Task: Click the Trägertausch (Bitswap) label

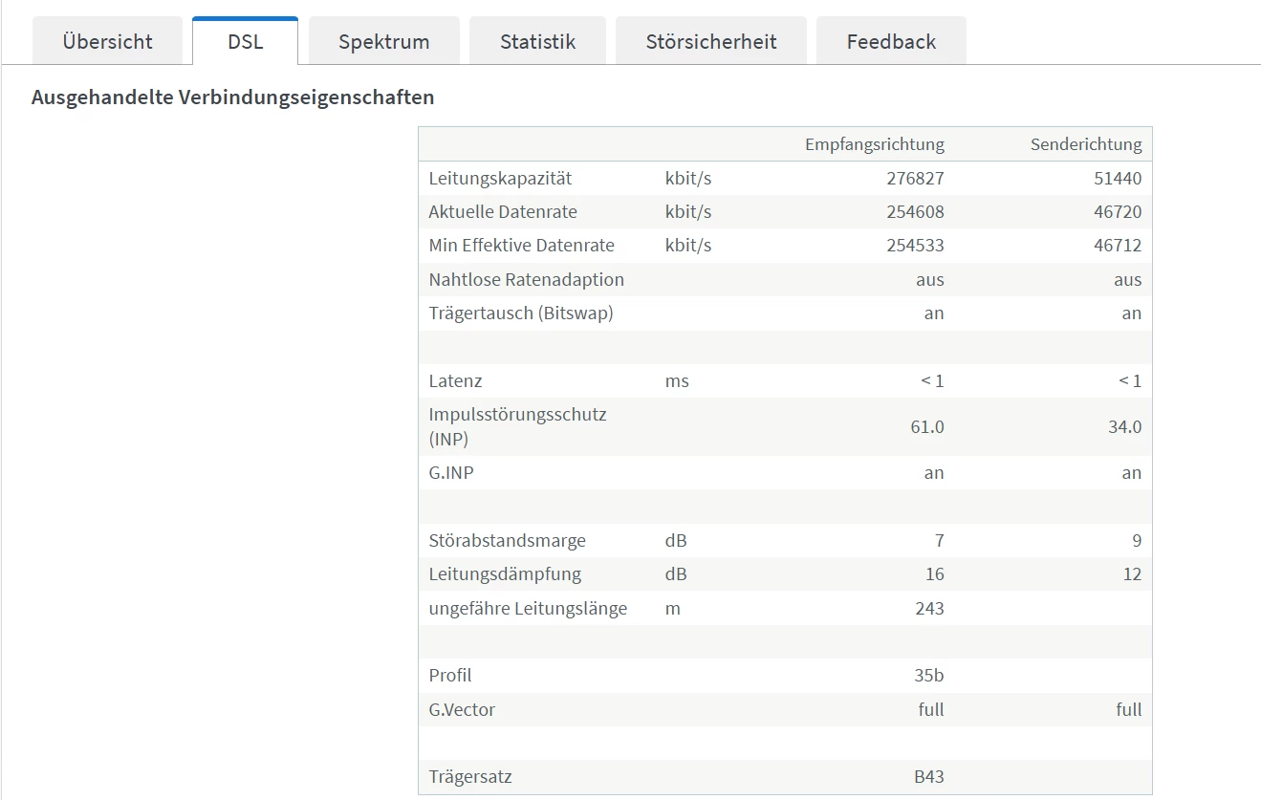Action: click(x=520, y=314)
